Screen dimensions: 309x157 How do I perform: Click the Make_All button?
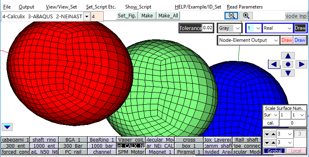168,16
